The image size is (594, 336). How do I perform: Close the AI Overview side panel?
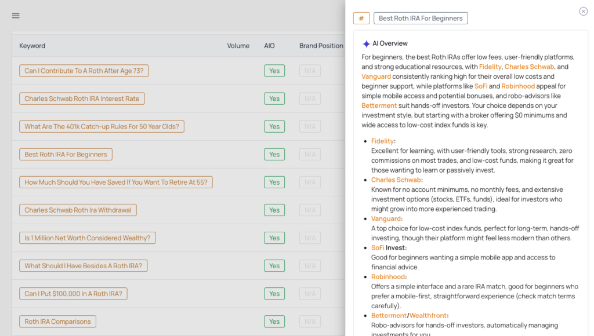pyautogui.click(x=583, y=12)
